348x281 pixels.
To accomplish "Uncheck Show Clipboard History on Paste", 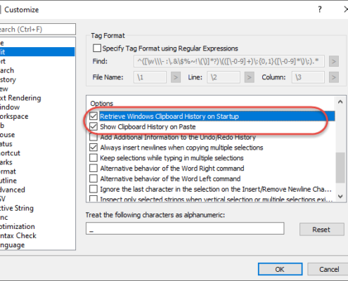I will tap(94, 126).
